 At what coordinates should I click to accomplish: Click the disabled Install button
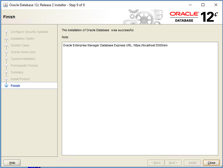[x=192, y=163]
